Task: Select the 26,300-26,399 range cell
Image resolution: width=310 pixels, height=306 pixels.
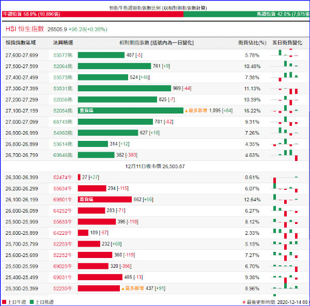Action: 22,178
